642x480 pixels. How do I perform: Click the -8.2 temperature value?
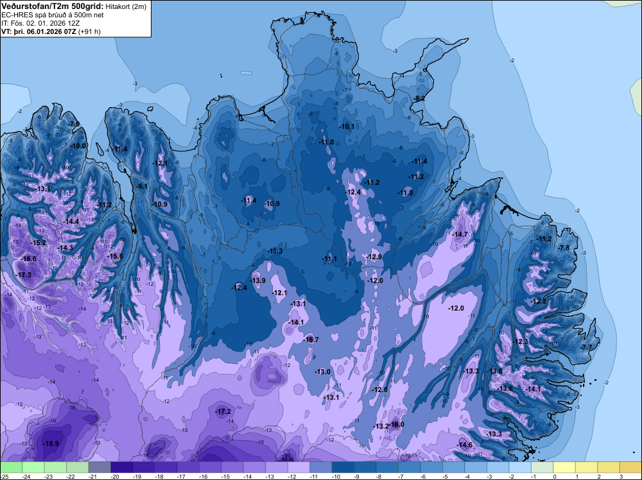[419, 98]
